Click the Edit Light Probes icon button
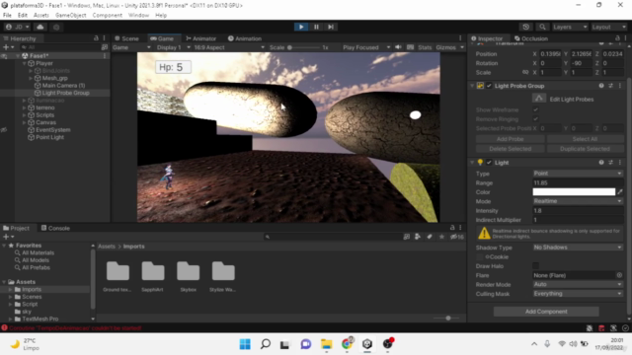This screenshot has height=355, width=632. pyautogui.click(x=539, y=99)
